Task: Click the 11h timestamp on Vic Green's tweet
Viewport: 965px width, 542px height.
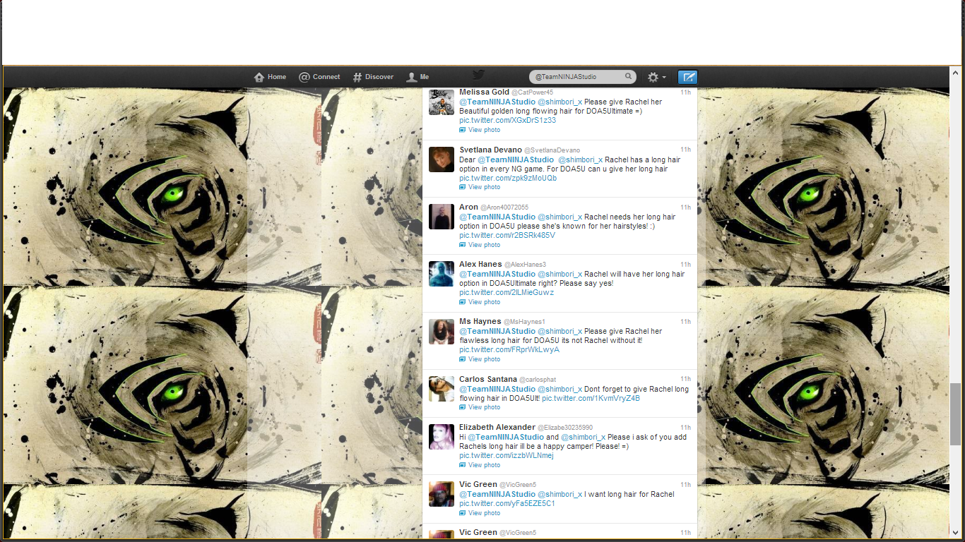Action: coord(685,485)
